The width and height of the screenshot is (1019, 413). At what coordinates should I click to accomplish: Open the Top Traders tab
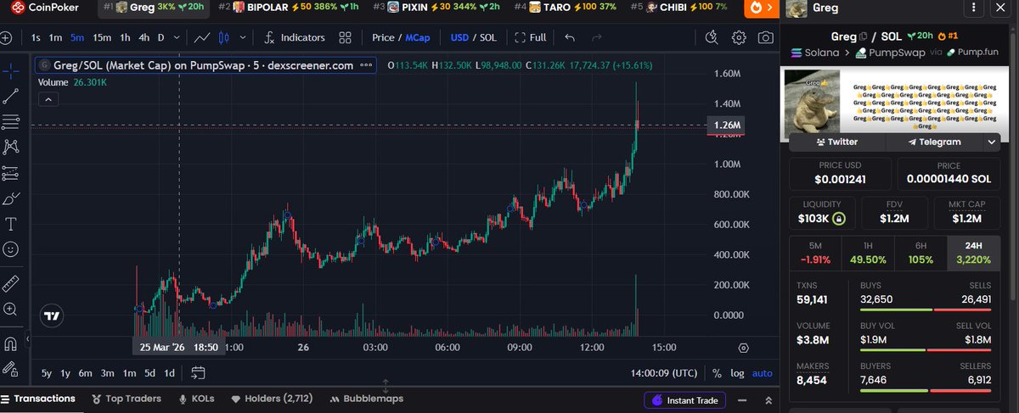tap(127, 399)
